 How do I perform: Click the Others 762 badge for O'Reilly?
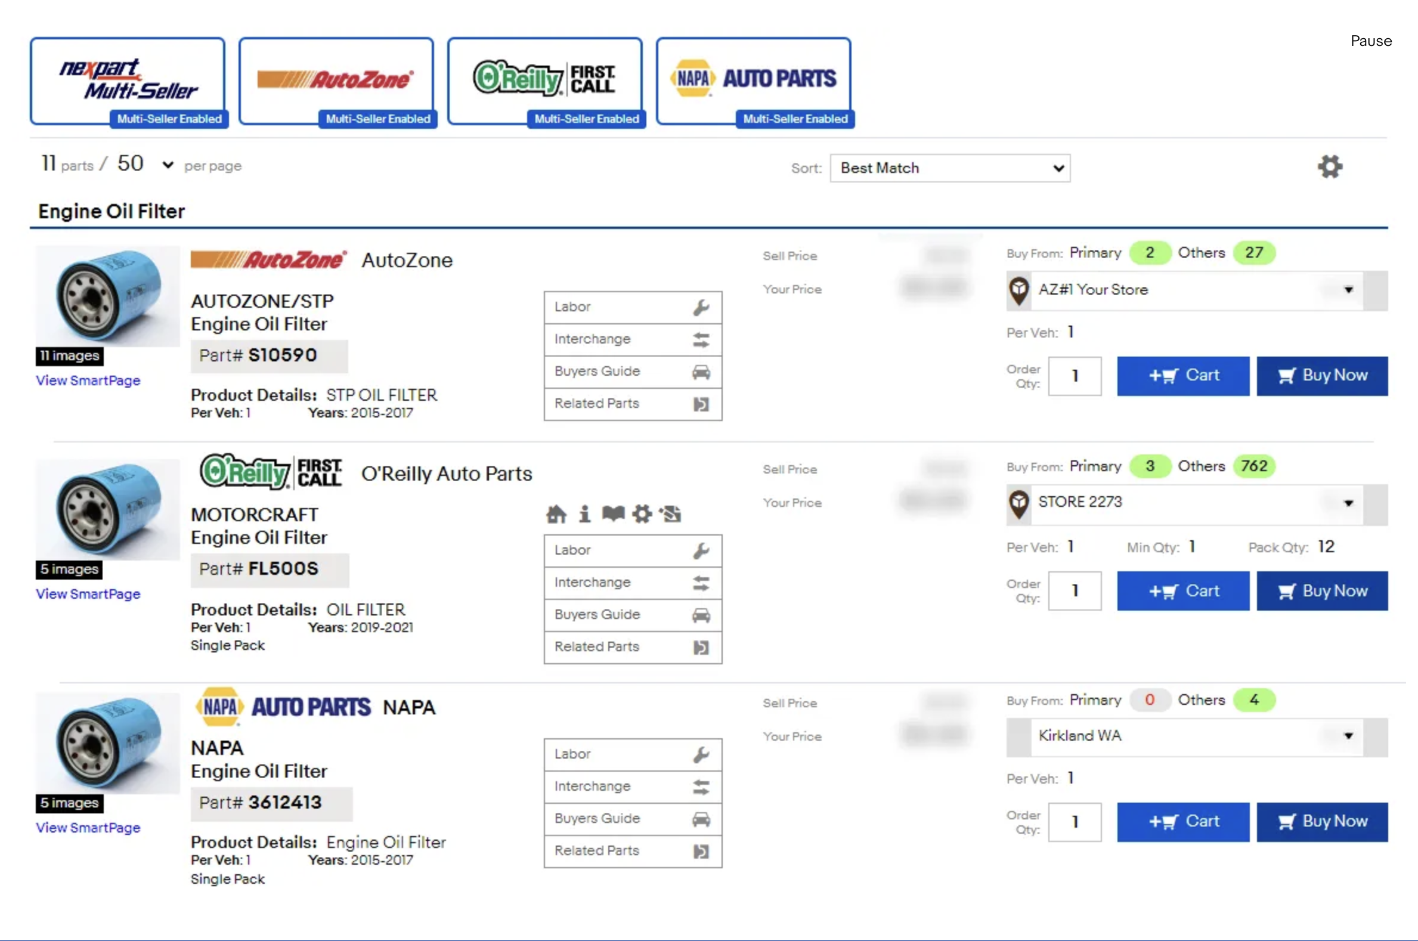tap(1254, 466)
